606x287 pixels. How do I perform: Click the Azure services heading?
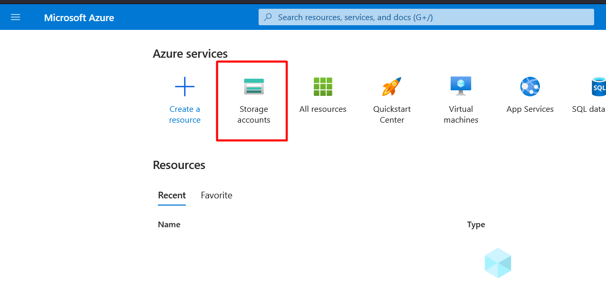click(x=190, y=54)
